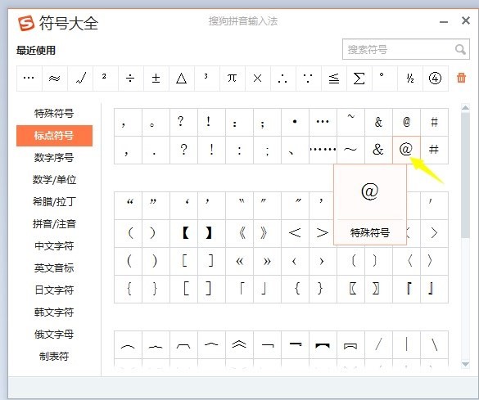Insert the left corner bracket 「

point(239,289)
